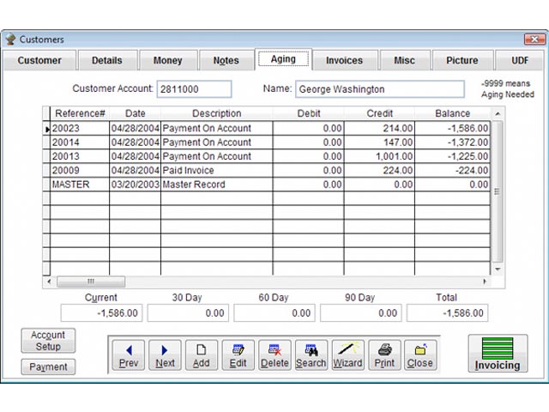Click the Customers window title icon
The image size is (549, 412).
coord(10,39)
